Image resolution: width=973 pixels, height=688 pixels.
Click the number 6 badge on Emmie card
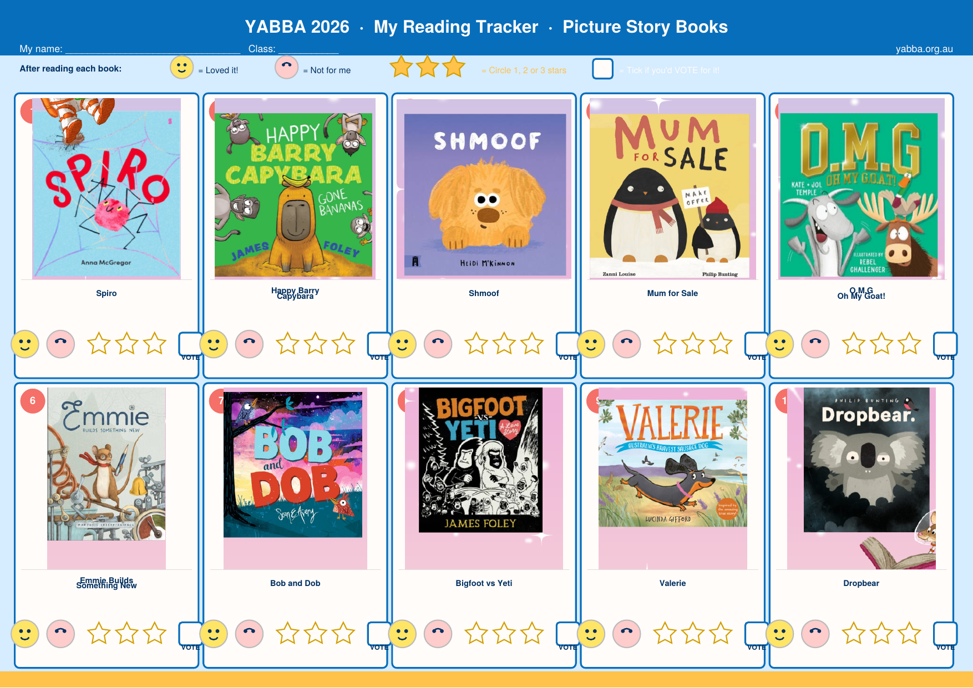(33, 401)
